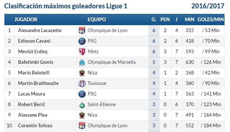Sort by the PEN column header
The height and width of the screenshot is (132, 230).
pos(165,19)
